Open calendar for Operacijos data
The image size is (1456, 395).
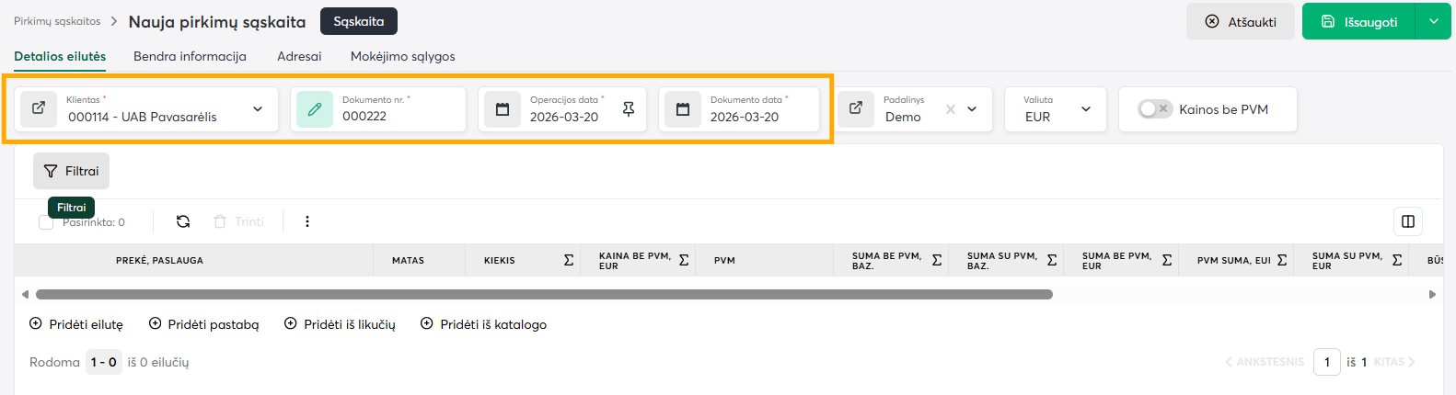coord(503,109)
